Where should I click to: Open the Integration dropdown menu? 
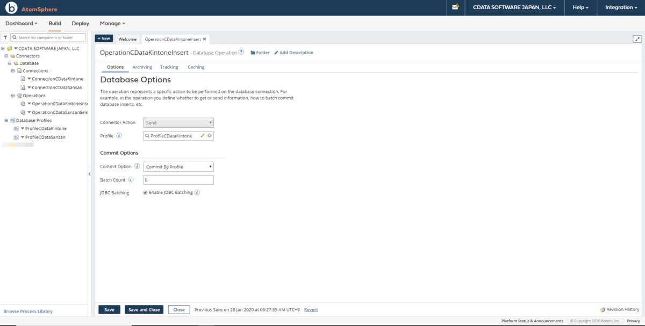[x=621, y=8]
